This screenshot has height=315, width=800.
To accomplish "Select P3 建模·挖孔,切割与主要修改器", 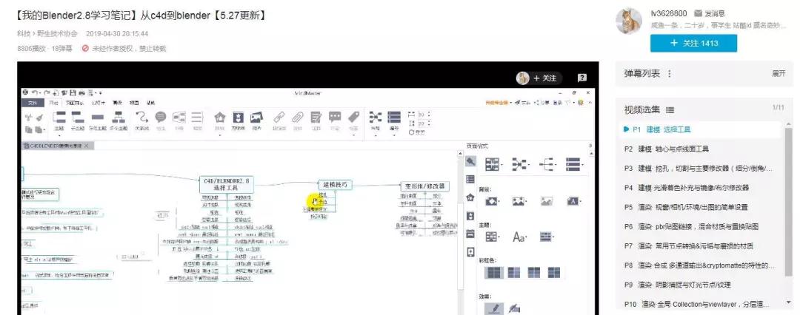I will [699, 168].
